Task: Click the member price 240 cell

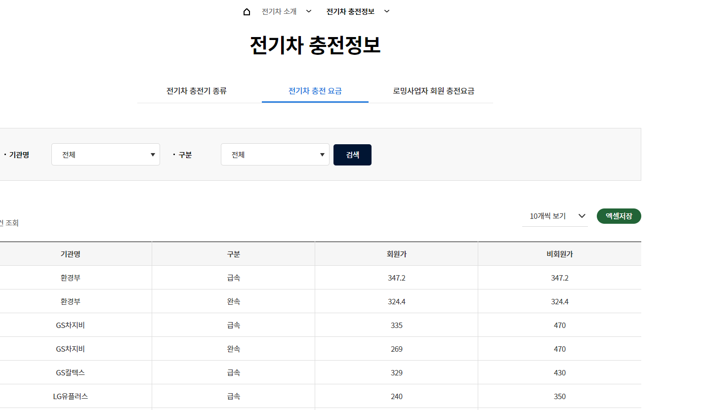Action: click(396, 396)
